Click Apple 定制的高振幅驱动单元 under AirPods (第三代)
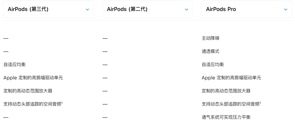This screenshot has height=127, width=295. (33, 78)
